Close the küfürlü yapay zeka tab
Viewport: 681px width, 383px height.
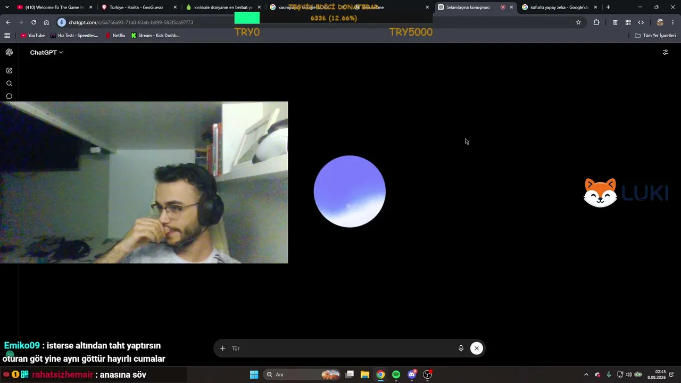tap(595, 7)
